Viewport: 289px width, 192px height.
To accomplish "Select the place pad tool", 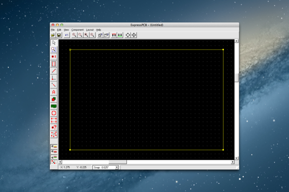I will coord(54,57).
